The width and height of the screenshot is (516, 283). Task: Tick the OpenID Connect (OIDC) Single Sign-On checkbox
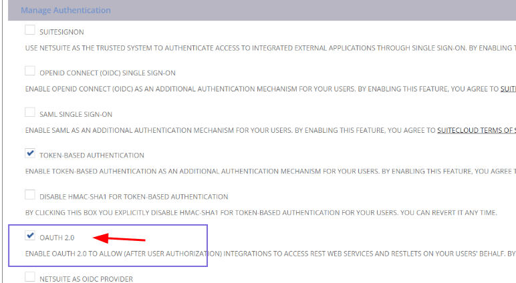(x=30, y=71)
